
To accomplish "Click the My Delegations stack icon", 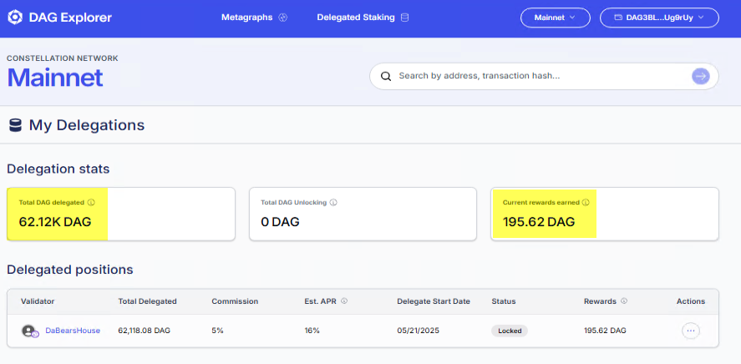I will [16, 125].
